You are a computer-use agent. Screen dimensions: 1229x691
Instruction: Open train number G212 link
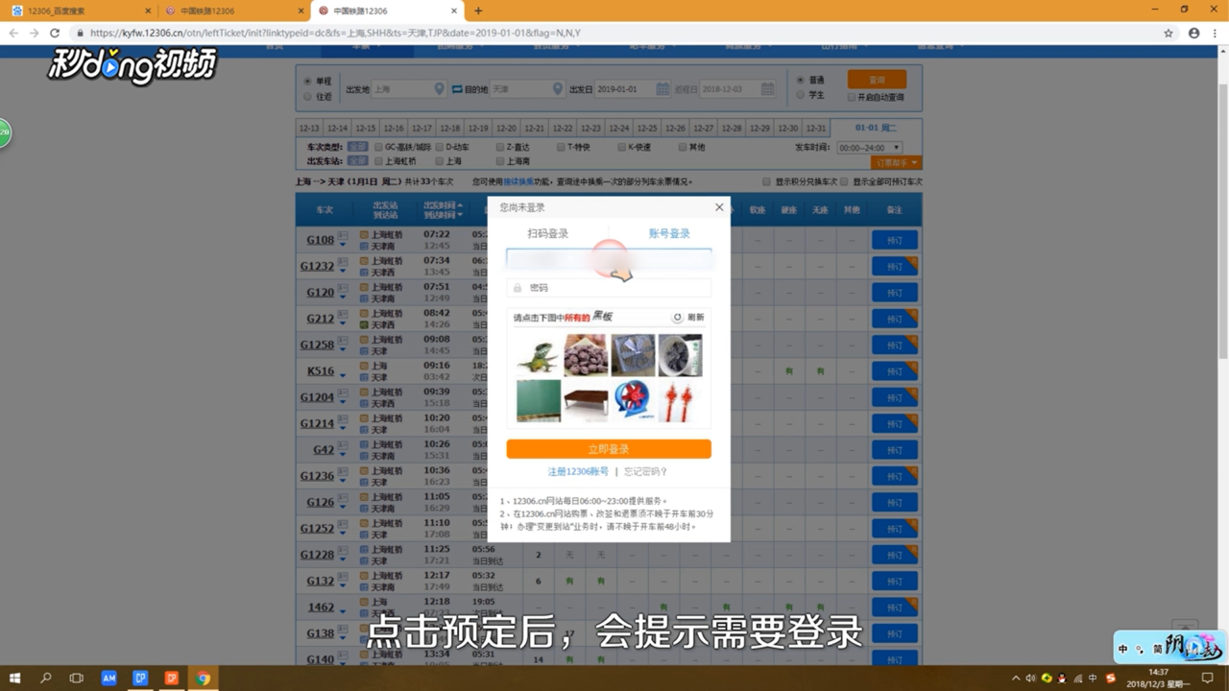click(x=320, y=319)
